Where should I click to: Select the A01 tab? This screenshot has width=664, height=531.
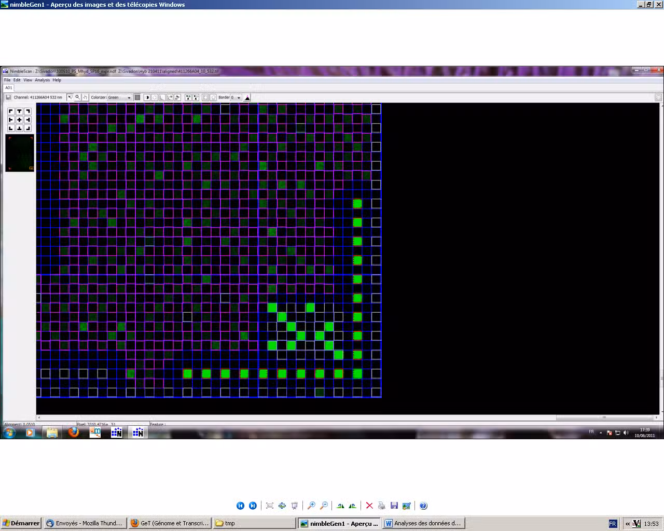pos(9,88)
